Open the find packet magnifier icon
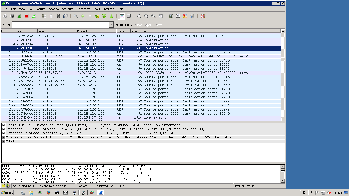This screenshot has width=349, height=196. (x=76, y=16)
